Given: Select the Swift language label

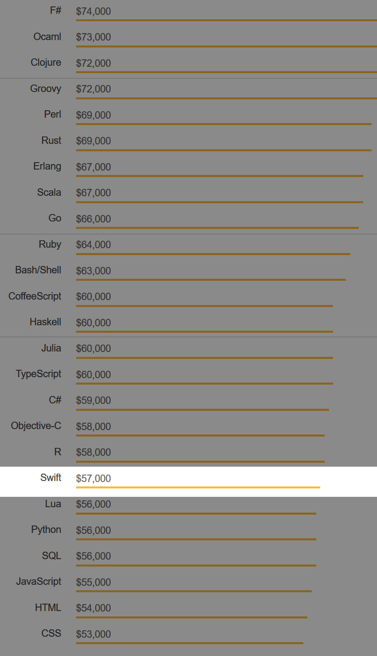Looking at the screenshot, I should coord(51,478).
